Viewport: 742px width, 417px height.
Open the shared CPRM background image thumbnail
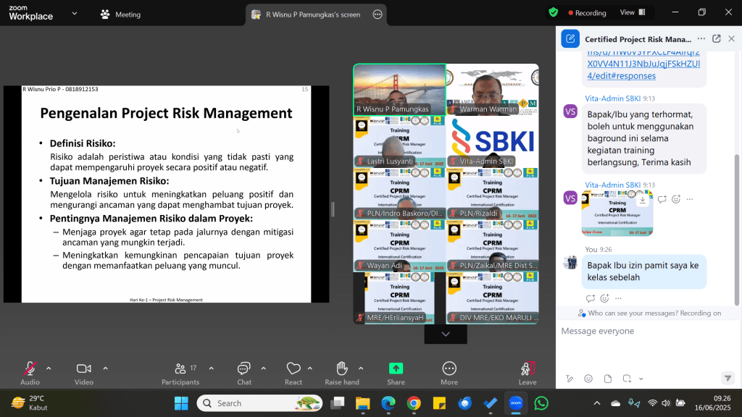click(x=617, y=214)
